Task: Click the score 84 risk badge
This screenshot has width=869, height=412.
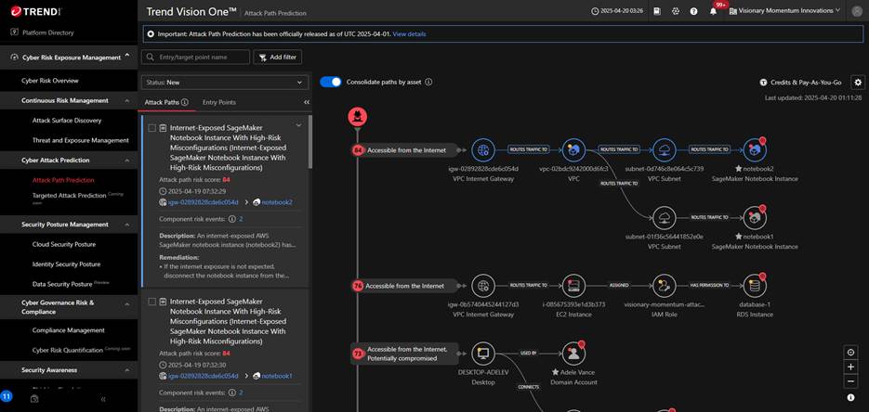Action: click(x=358, y=150)
